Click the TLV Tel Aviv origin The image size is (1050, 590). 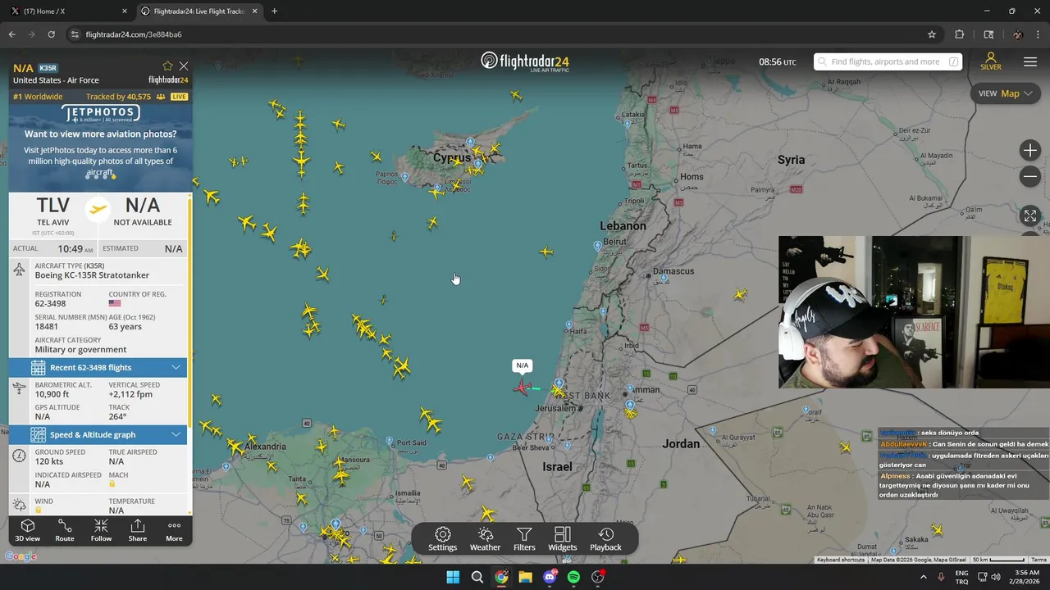53,211
